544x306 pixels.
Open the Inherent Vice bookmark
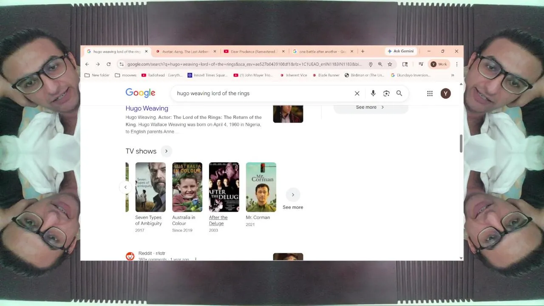click(293, 75)
